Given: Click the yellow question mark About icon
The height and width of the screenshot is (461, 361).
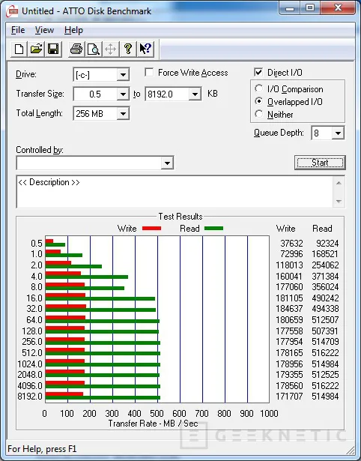Looking at the screenshot, I should [x=128, y=49].
